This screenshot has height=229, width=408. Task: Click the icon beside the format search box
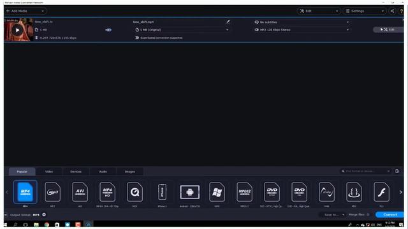click(x=397, y=171)
